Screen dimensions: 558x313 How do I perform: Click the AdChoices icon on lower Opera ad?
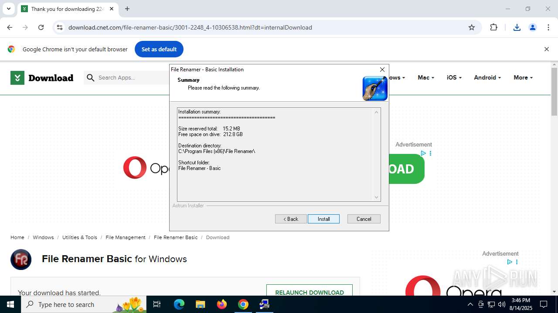pyautogui.click(x=510, y=262)
